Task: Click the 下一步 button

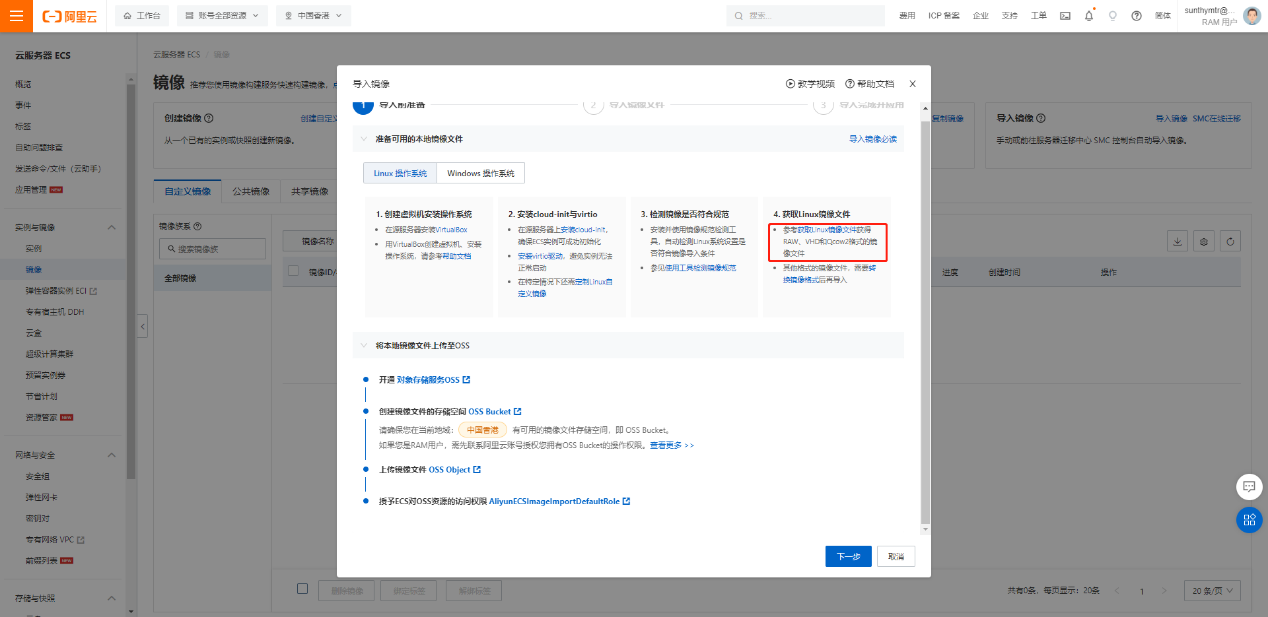Action: 848,556
